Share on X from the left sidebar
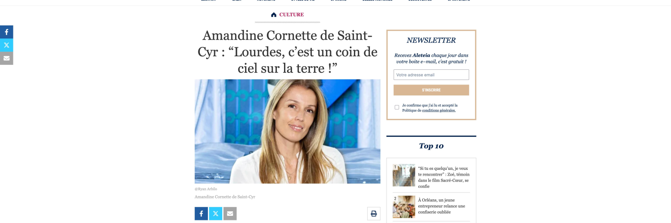671x223 pixels. pos(6,45)
